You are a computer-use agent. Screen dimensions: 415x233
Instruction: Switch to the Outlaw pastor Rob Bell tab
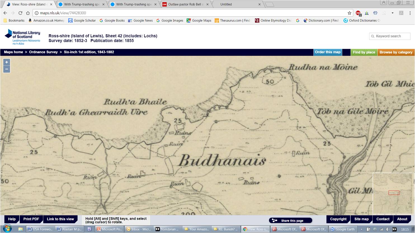pyautogui.click(x=186, y=4)
